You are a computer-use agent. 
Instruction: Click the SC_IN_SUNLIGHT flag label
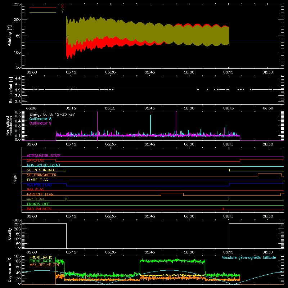41,170
